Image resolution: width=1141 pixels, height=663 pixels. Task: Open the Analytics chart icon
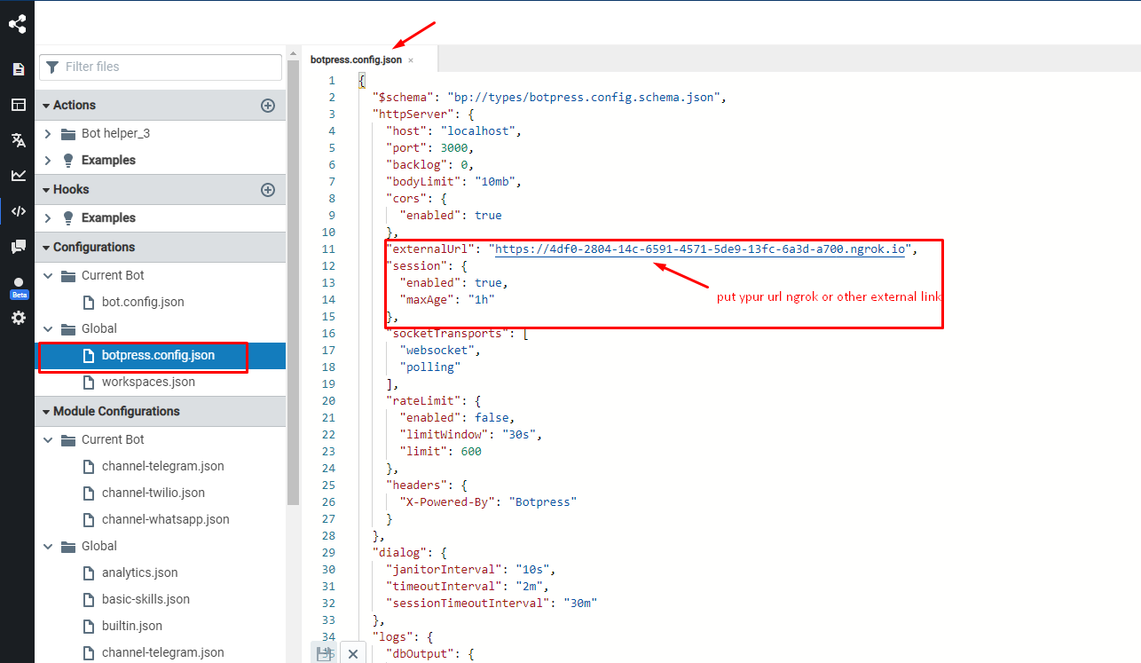pos(18,175)
